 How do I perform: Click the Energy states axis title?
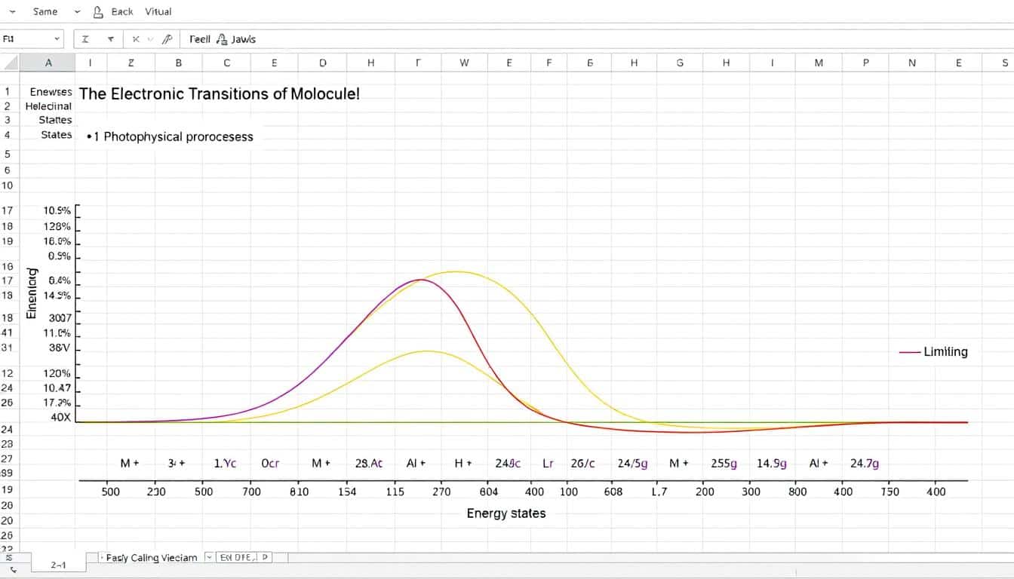[x=505, y=513]
